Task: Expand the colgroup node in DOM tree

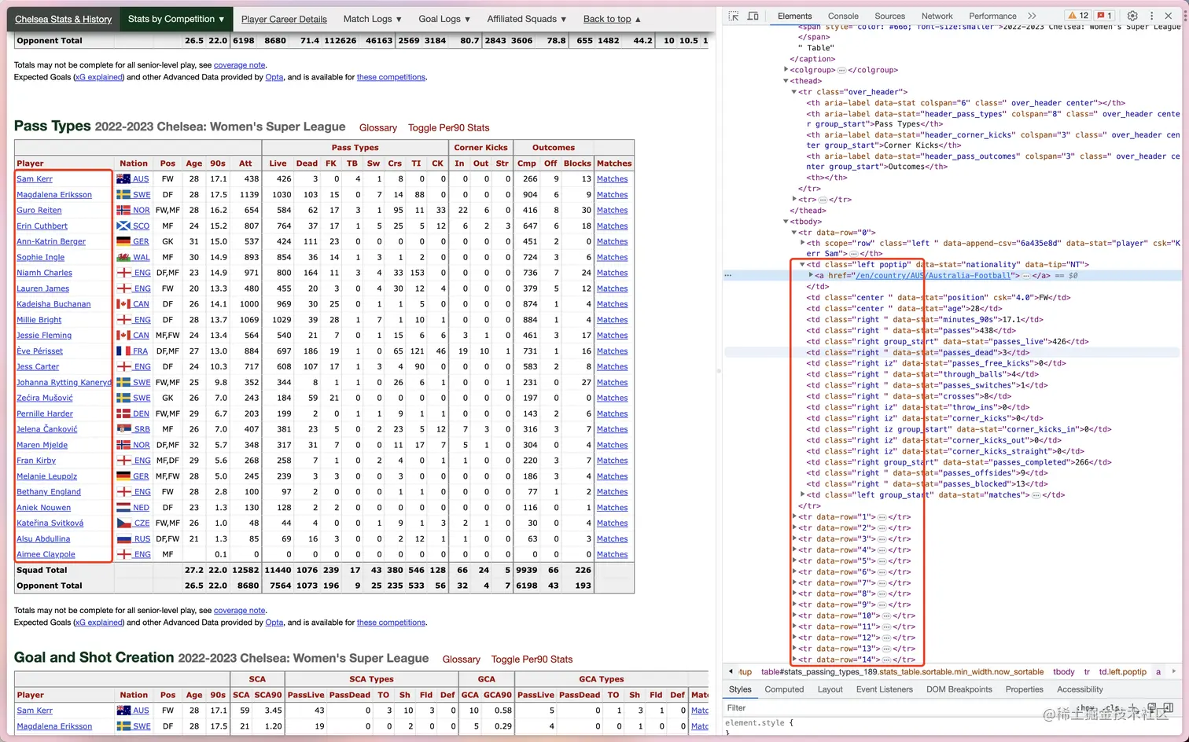Action: [x=786, y=70]
